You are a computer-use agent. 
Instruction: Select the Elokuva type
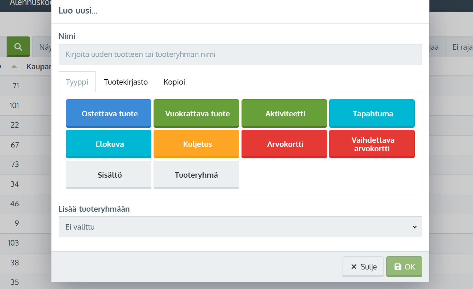(108, 144)
